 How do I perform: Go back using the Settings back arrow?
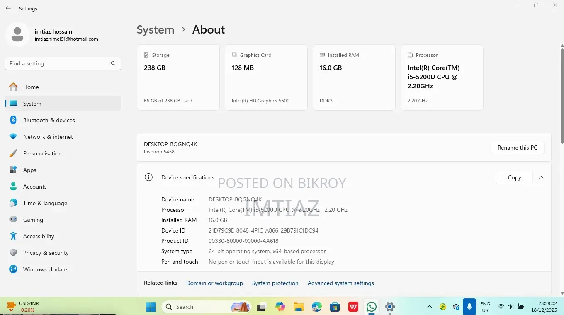pyautogui.click(x=8, y=8)
